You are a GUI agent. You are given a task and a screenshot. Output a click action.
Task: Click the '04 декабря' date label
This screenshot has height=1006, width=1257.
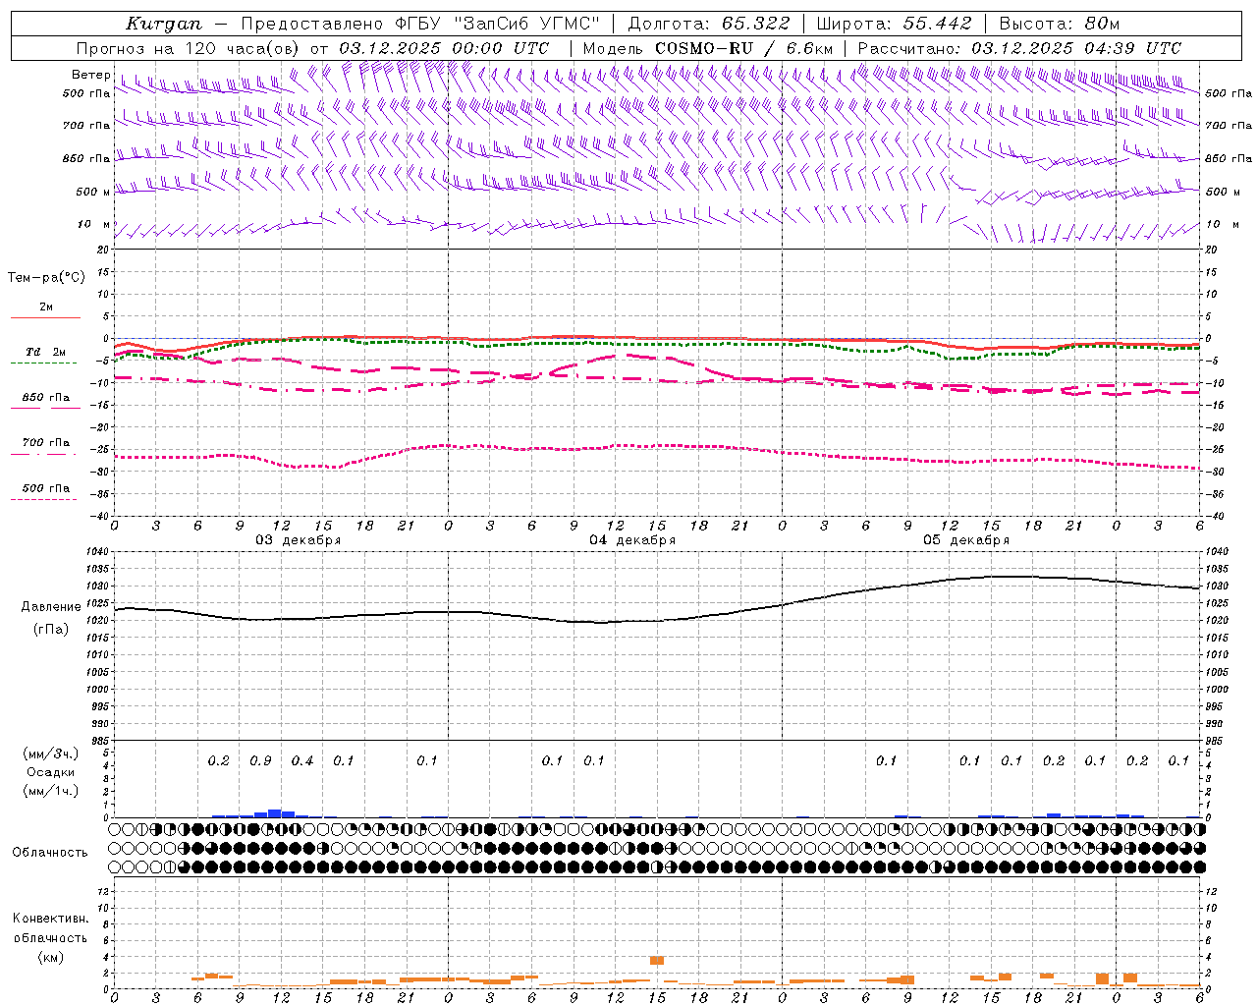click(x=632, y=540)
